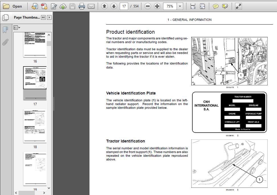
Task: Select the page 19 thumbnail
Action: (x=35, y=169)
